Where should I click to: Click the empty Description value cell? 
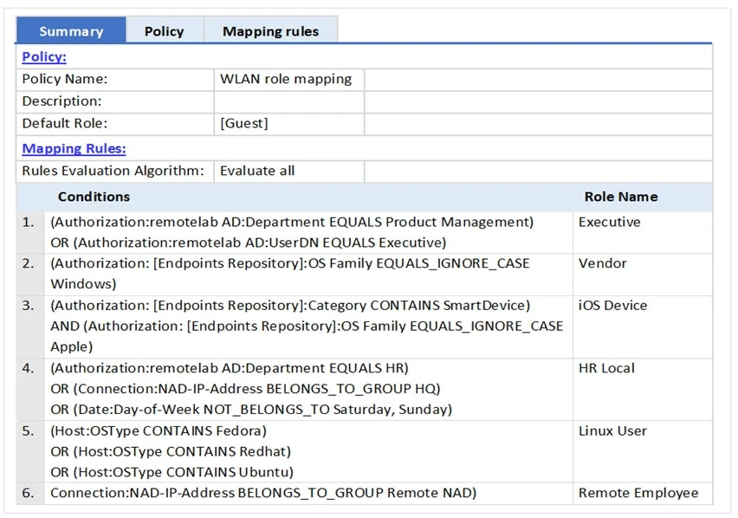coord(288,101)
